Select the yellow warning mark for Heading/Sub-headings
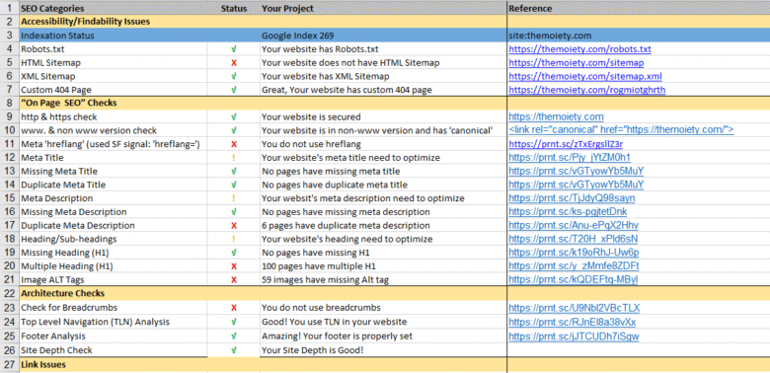This screenshot has height=373, width=770. coord(234,239)
